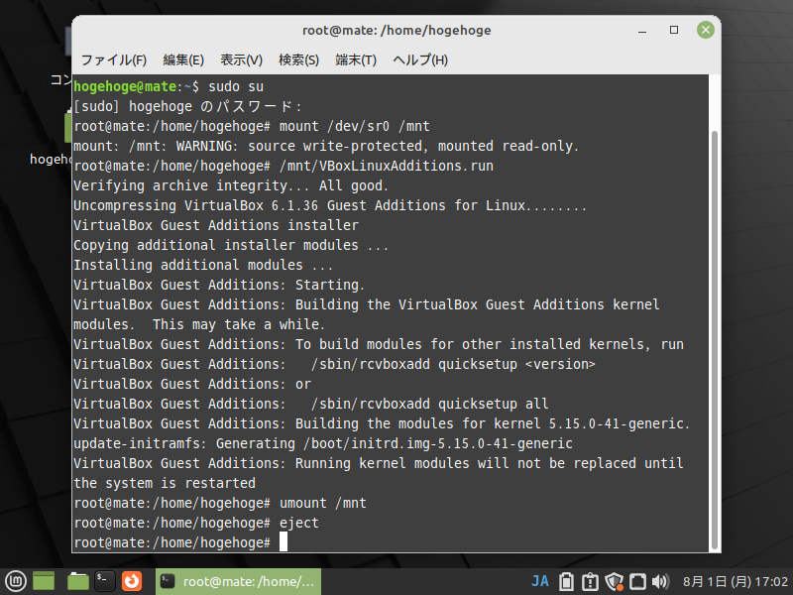Minimize the terminal window
This screenshot has height=595, width=793.
642,31
